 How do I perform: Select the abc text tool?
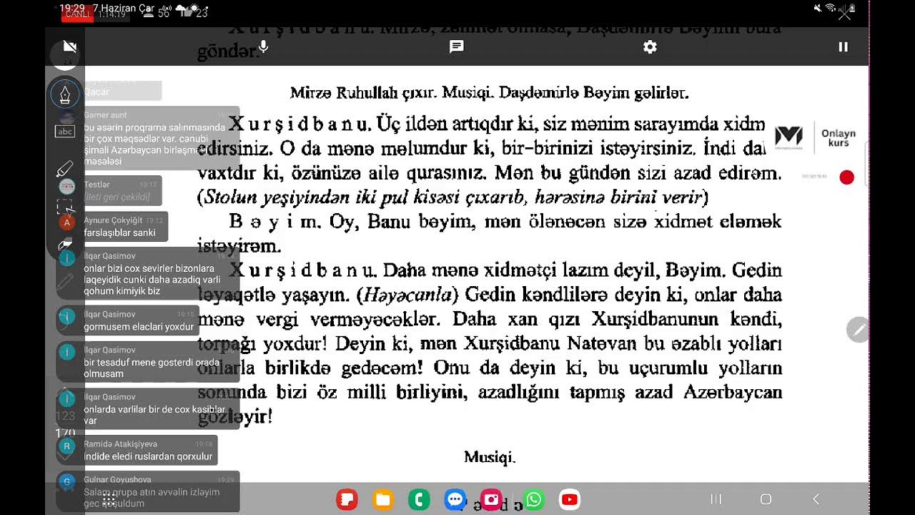(65, 132)
